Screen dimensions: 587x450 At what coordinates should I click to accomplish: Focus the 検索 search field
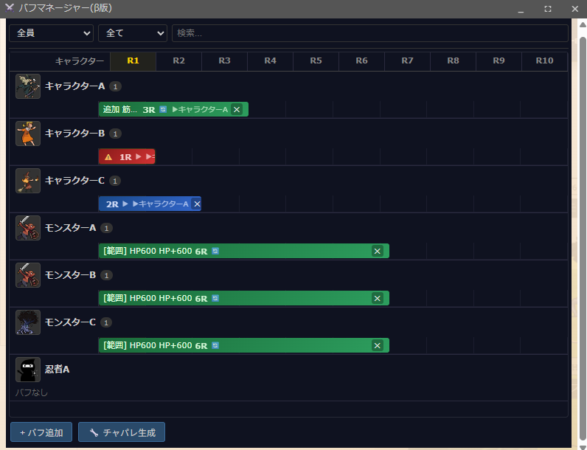(370, 33)
